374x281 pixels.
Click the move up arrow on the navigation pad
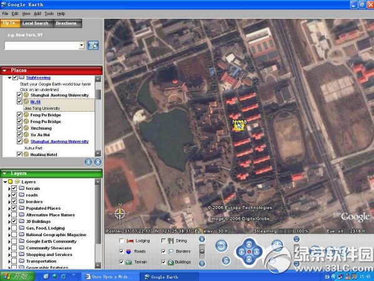249,244
